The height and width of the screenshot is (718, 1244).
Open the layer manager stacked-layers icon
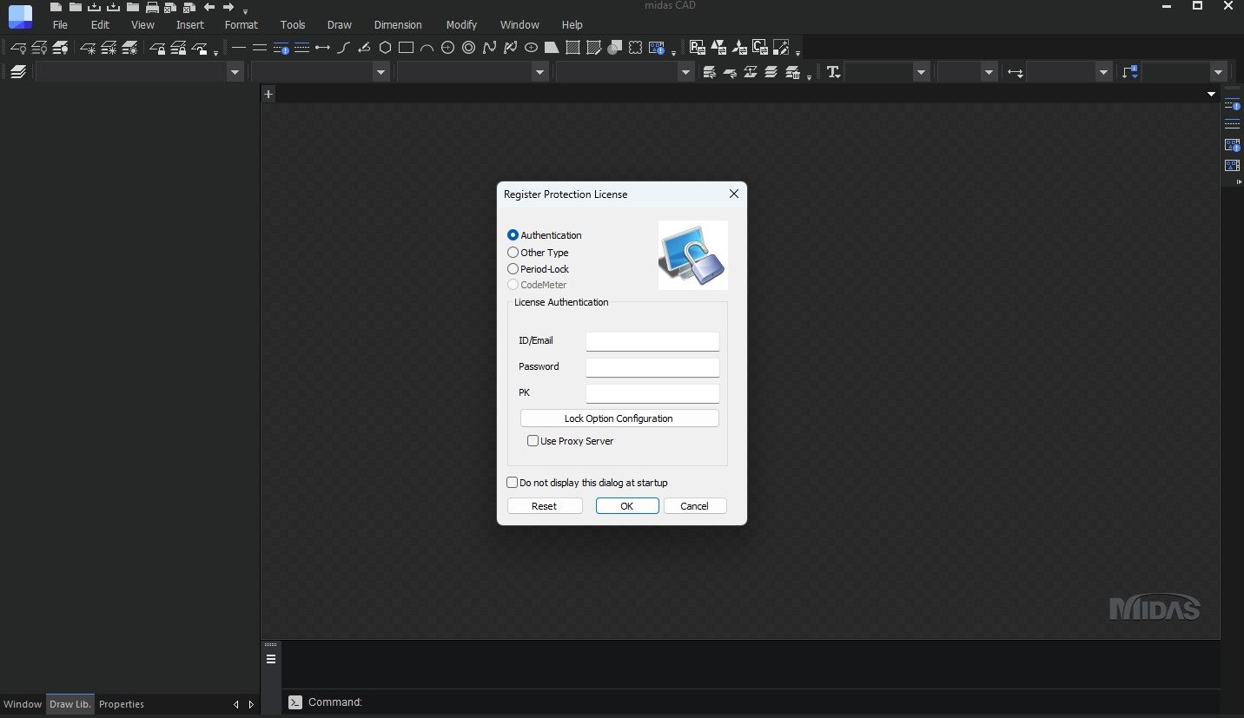tap(18, 72)
